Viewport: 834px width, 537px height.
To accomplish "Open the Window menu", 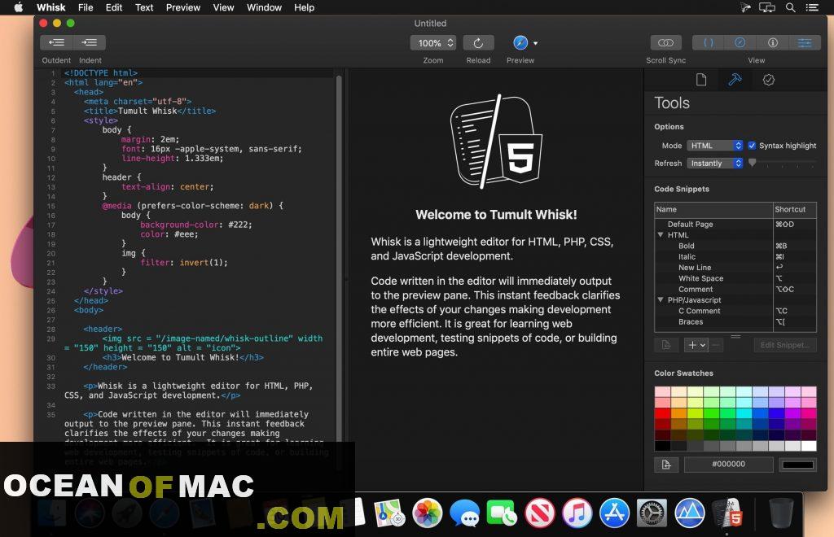I will 265,7.
